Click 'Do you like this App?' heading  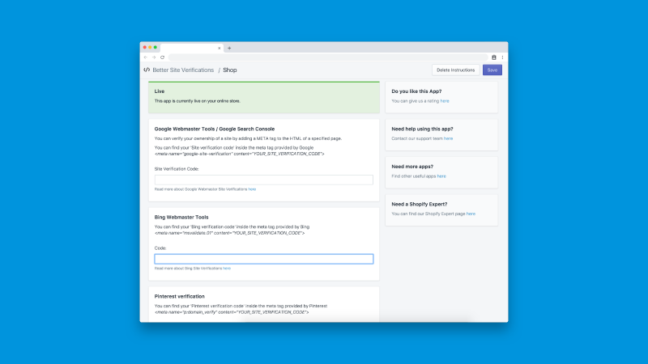[x=416, y=91]
